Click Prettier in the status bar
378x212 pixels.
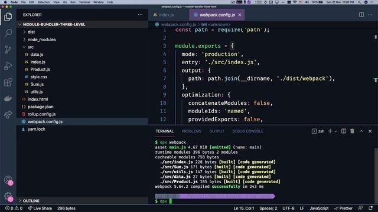(343, 208)
